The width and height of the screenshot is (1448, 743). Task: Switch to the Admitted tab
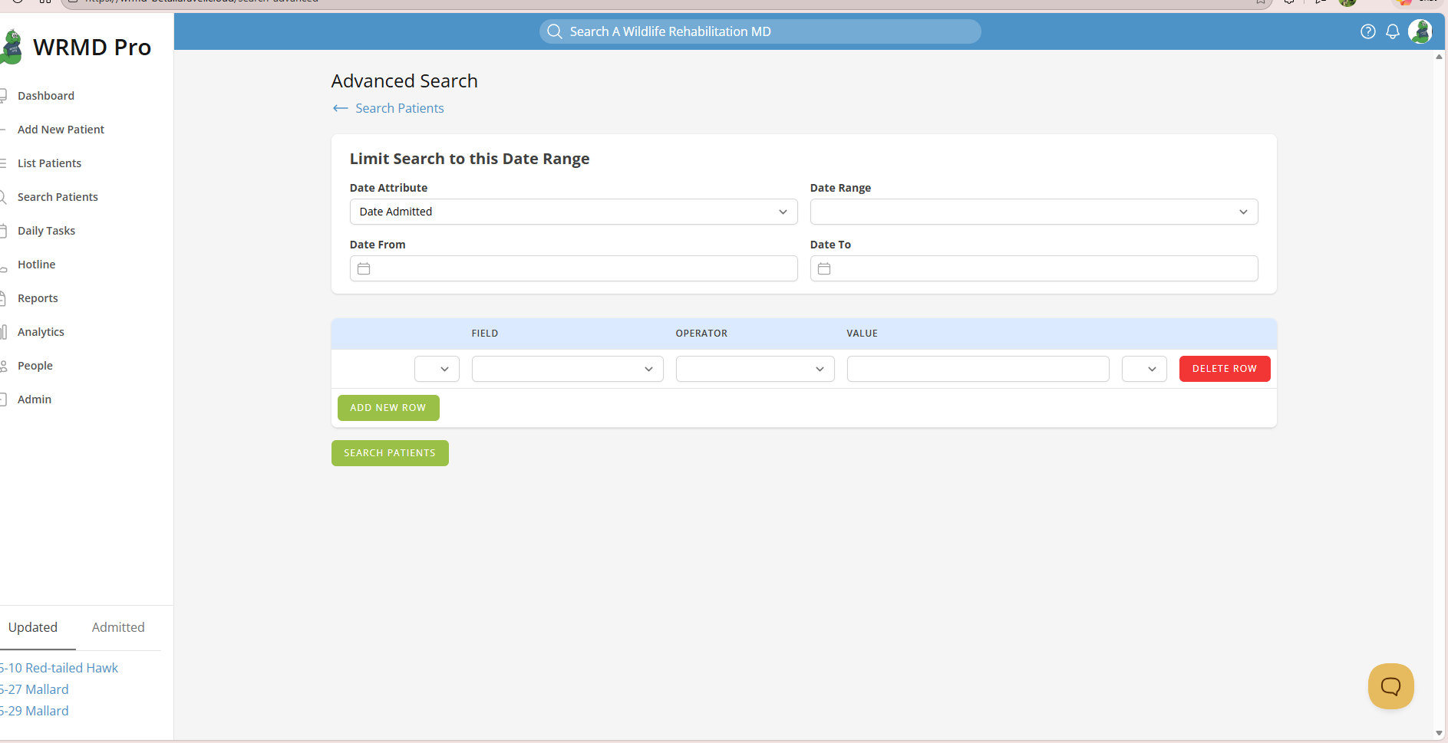click(x=118, y=627)
